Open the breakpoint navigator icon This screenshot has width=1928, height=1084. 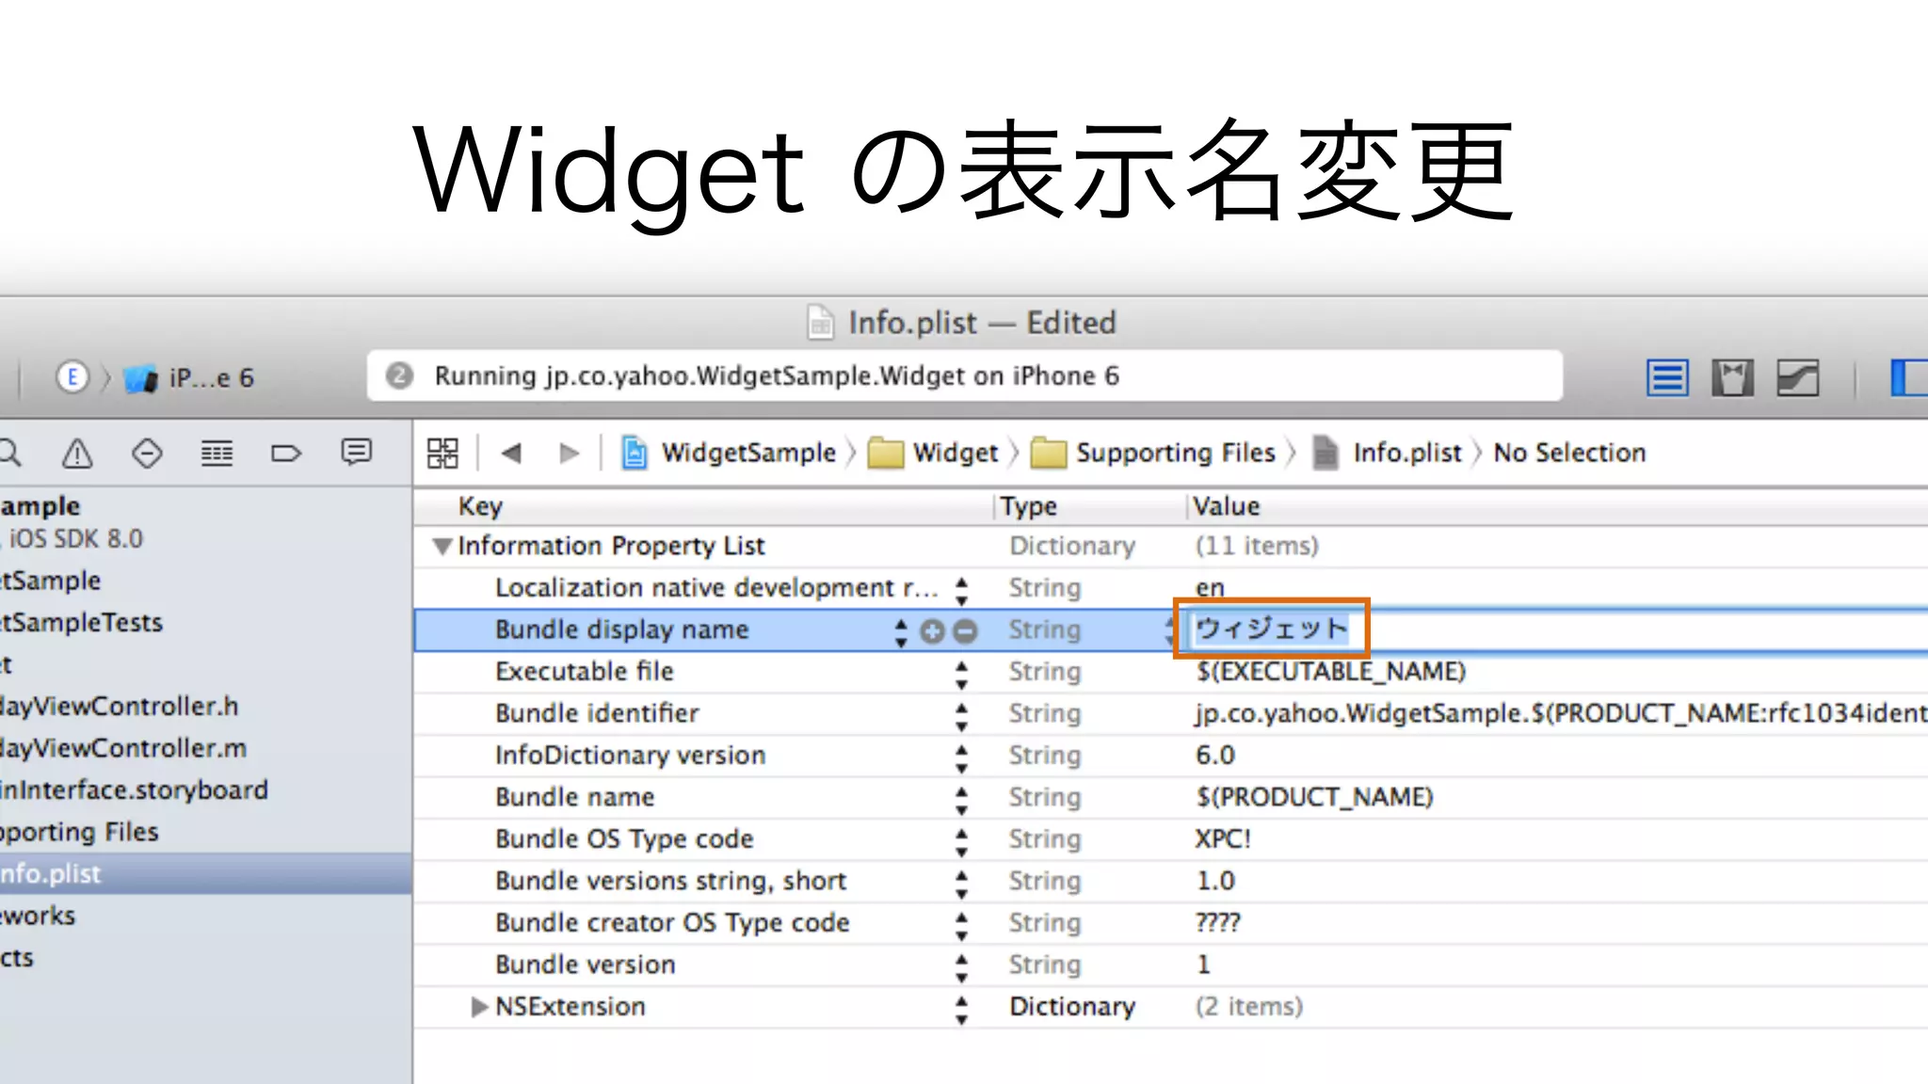(x=286, y=454)
